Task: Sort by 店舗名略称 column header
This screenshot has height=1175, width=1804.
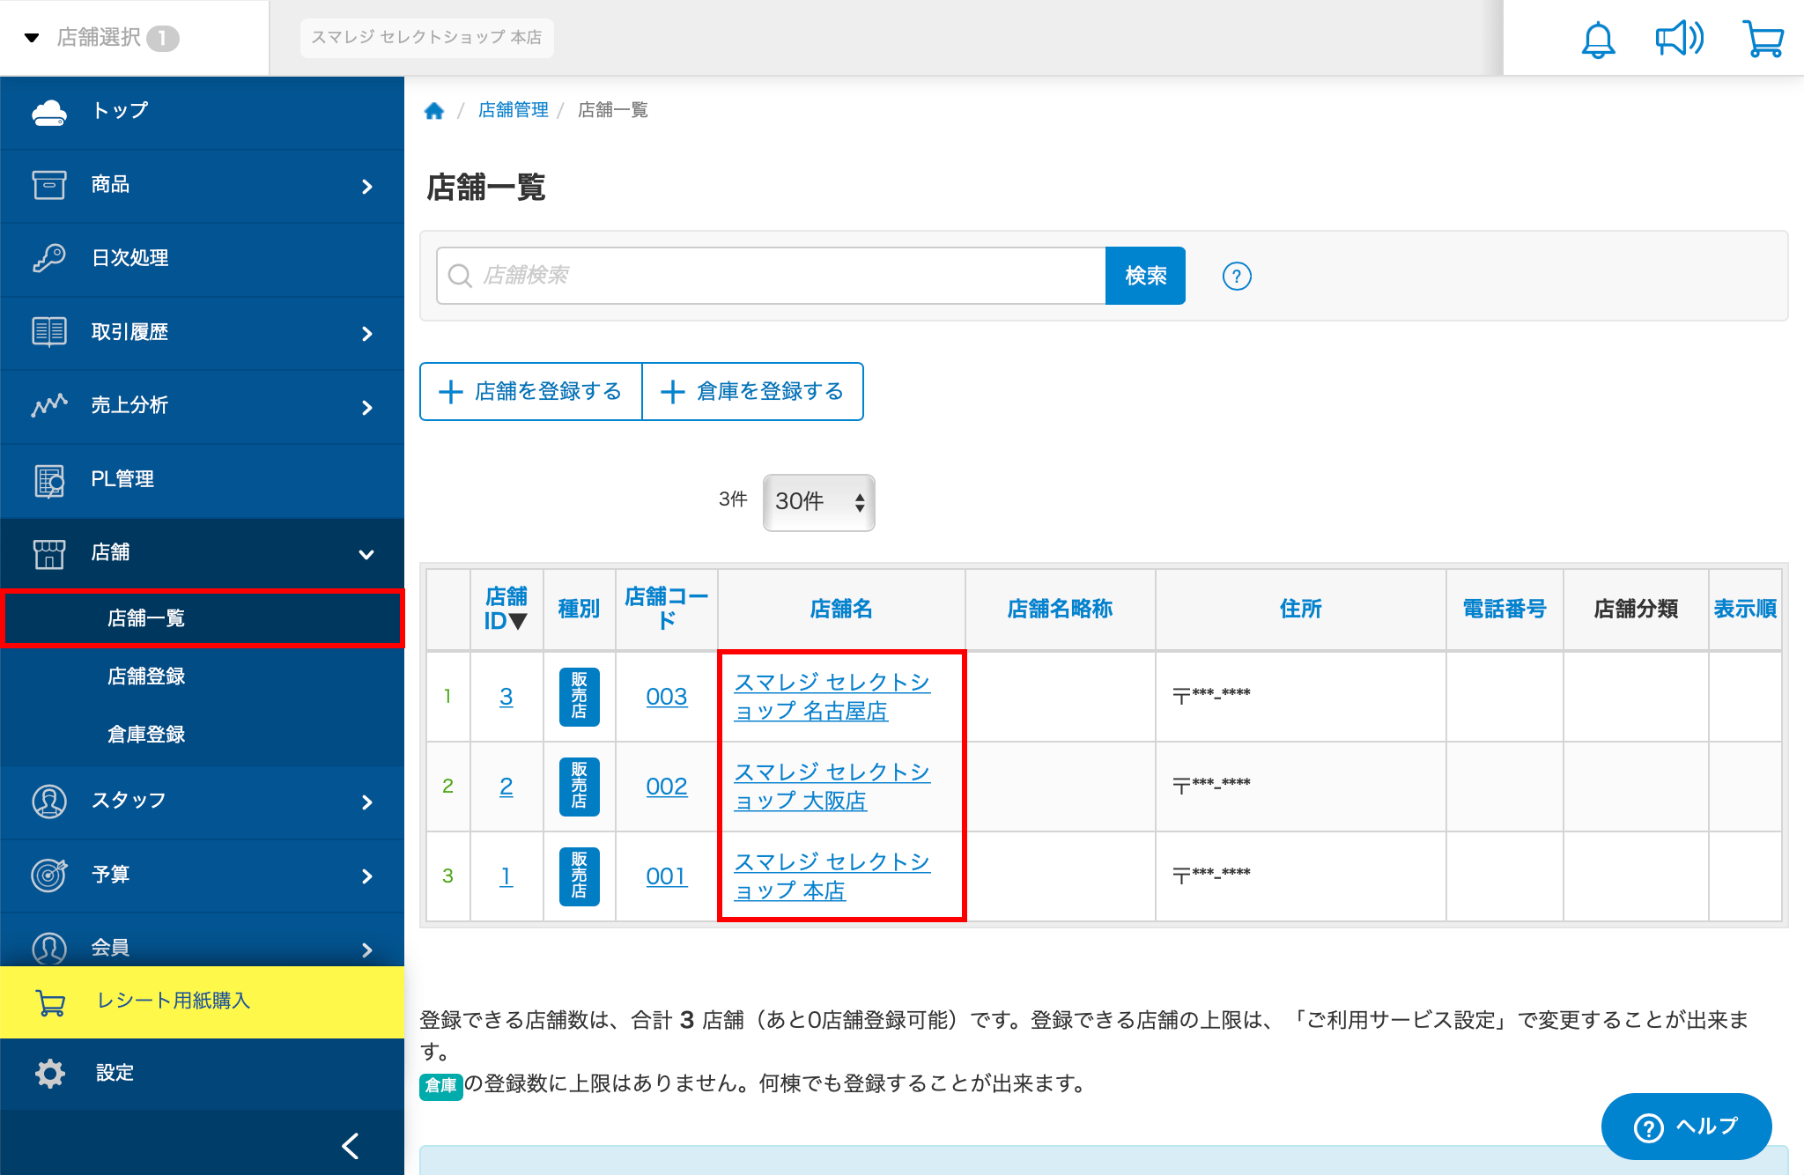Action: pyautogui.click(x=1060, y=609)
